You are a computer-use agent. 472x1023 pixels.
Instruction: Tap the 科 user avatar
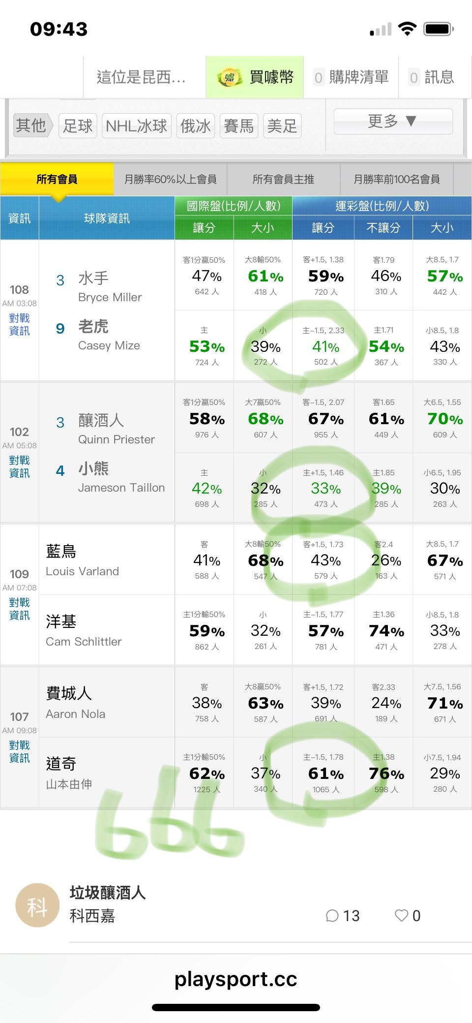37,906
